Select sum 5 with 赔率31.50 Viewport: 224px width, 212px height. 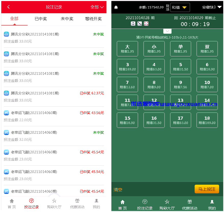tap(180, 67)
